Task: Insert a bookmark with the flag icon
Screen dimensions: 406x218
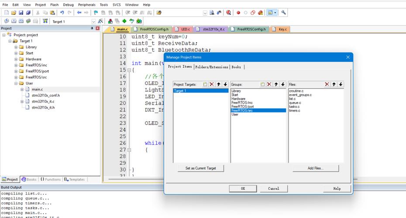Action: tap(96, 12)
